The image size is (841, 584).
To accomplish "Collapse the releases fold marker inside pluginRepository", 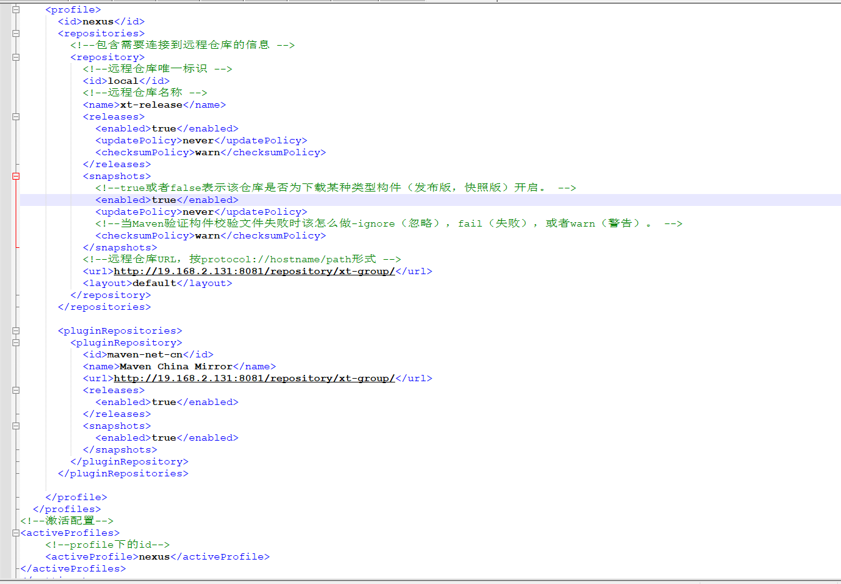I will [x=16, y=389].
